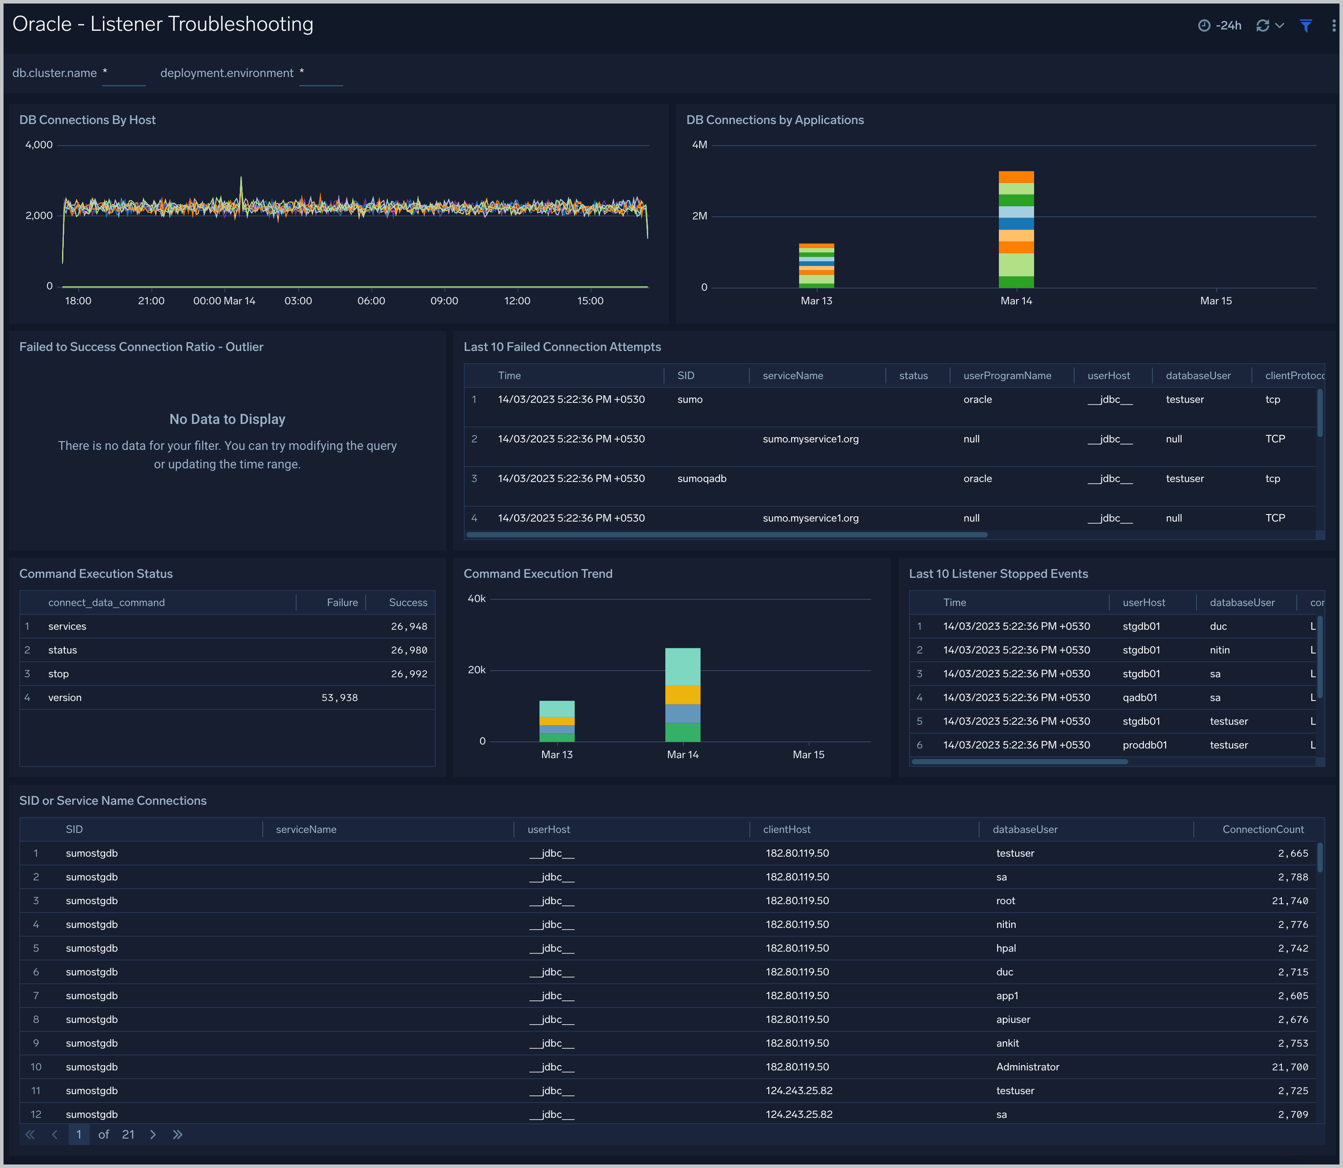The image size is (1343, 1168).
Task: Click connection count 2,605 for app1
Action: (1293, 996)
